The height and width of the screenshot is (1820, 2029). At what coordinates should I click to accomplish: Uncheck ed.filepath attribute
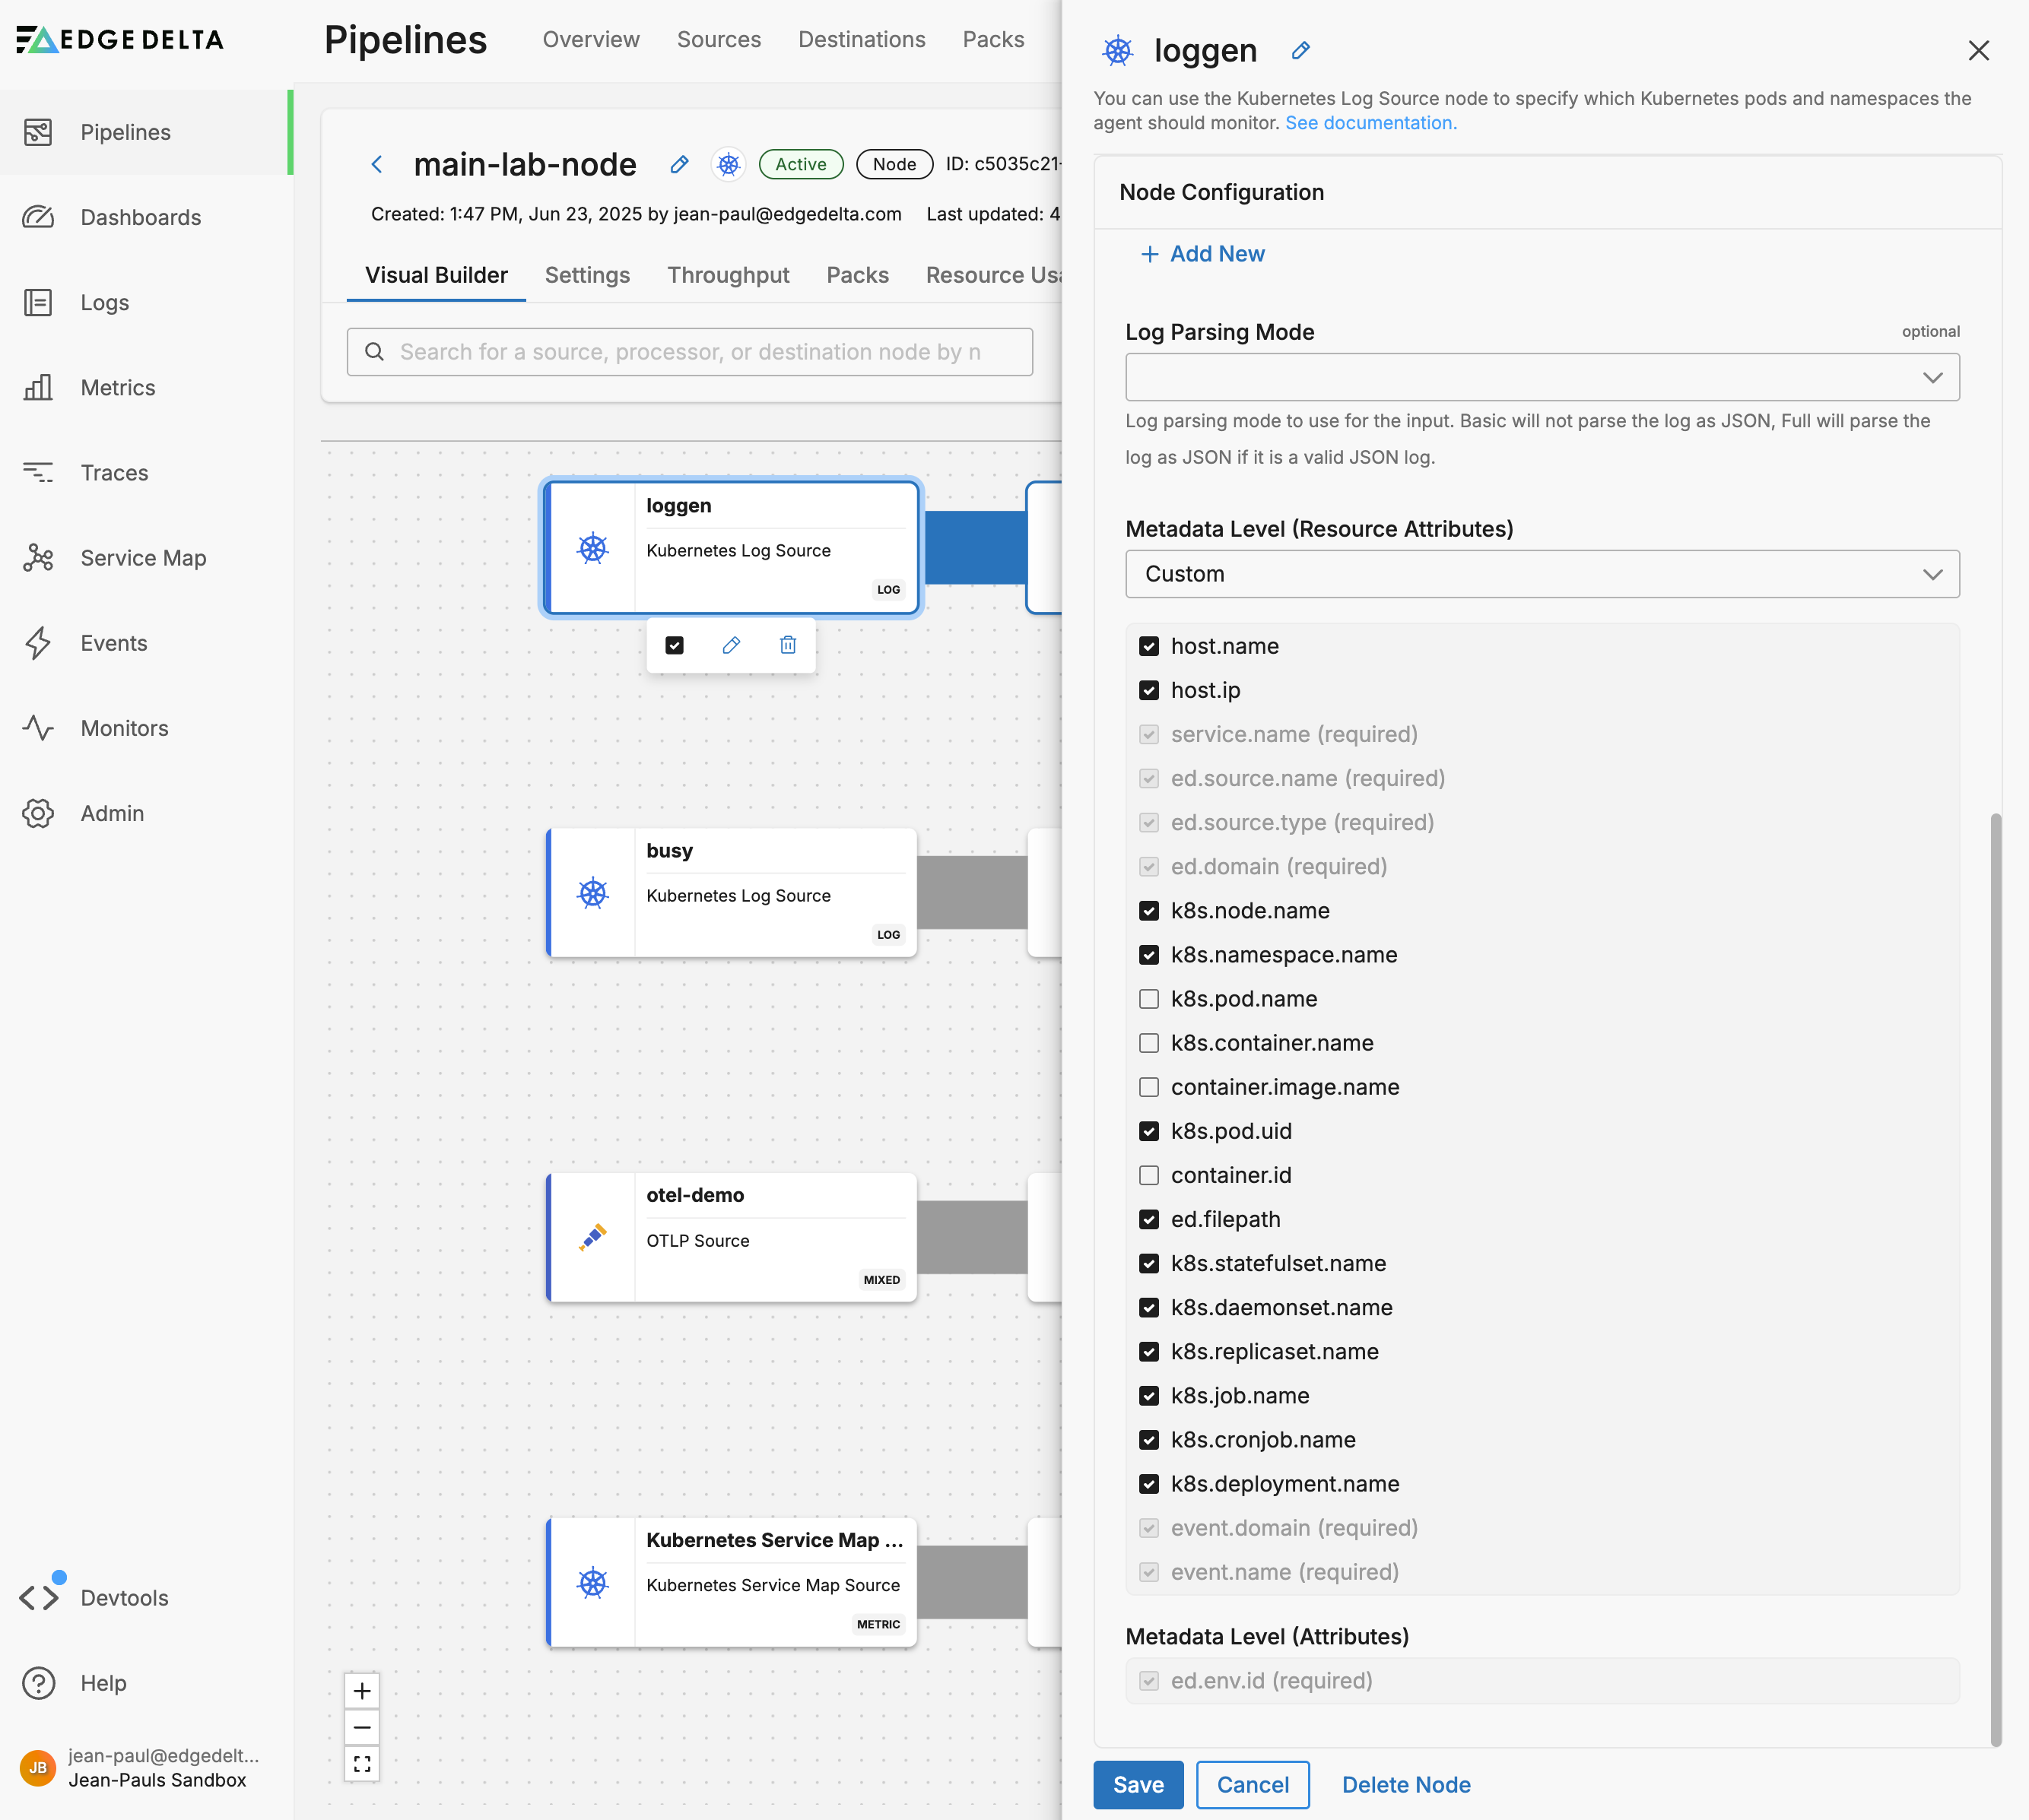[x=1150, y=1218]
